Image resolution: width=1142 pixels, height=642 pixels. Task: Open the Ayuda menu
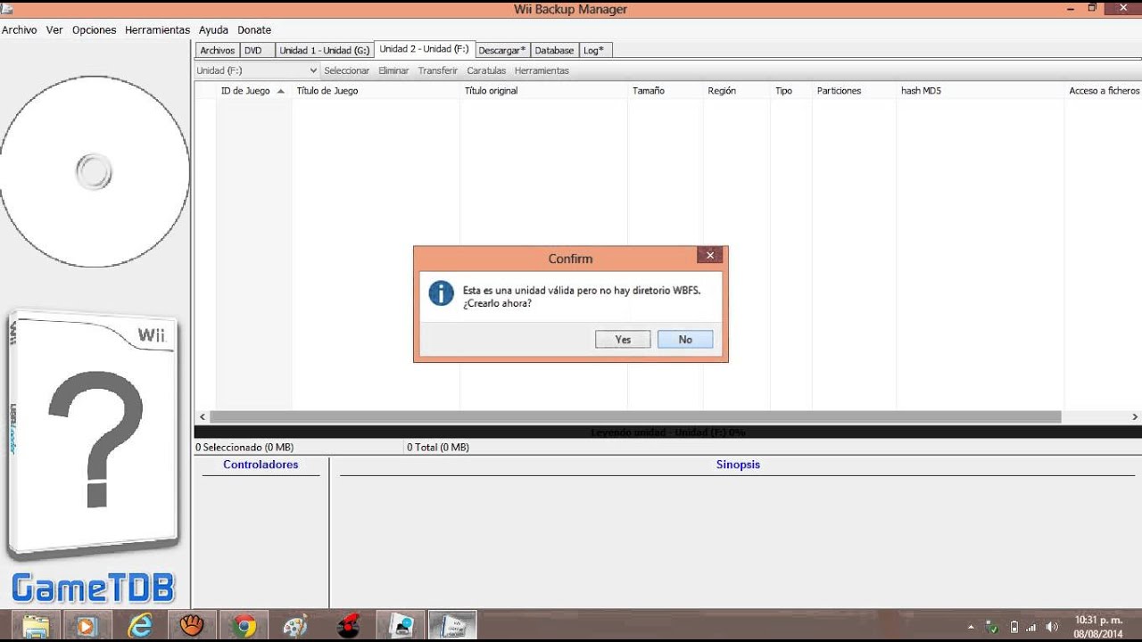point(213,29)
